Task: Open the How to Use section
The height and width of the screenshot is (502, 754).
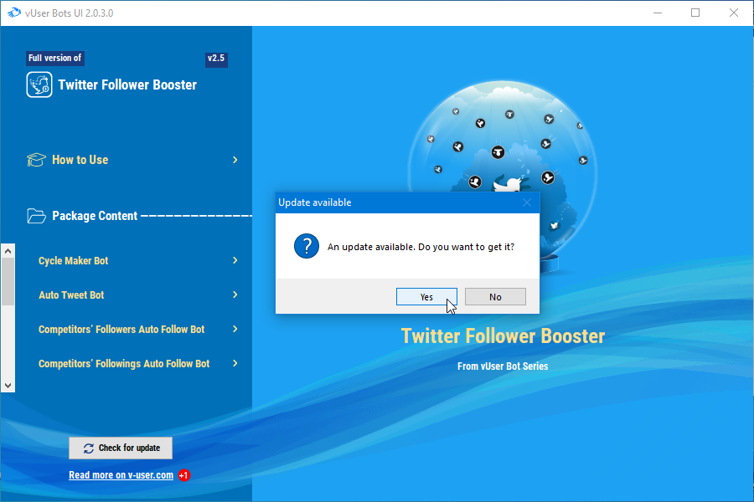Action: (132, 160)
